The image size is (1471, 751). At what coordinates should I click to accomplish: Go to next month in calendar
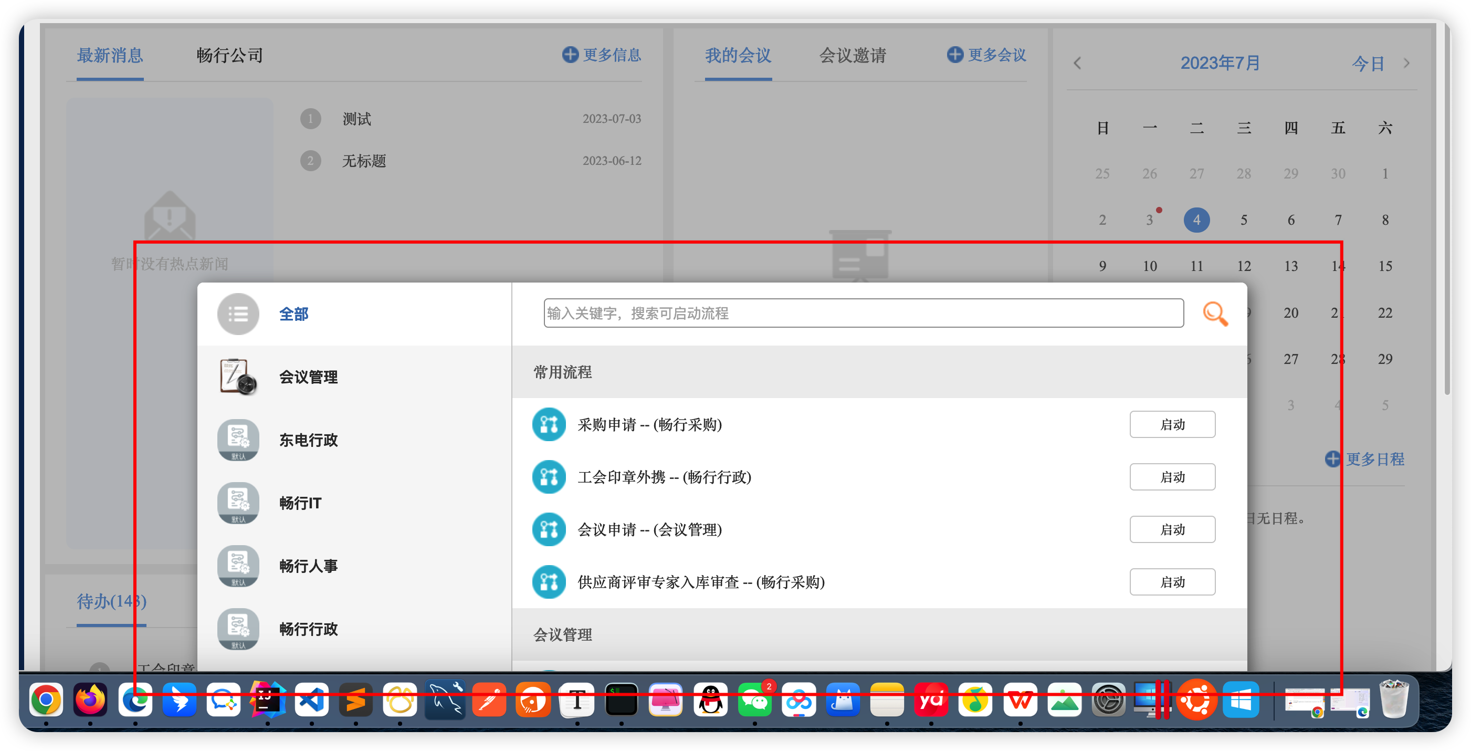pyautogui.click(x=1406, y=63)
